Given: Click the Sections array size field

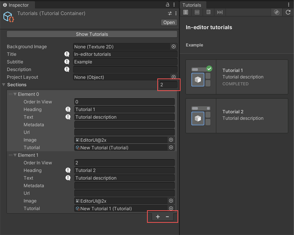Looking at the screenshot, I should (168, 85).
